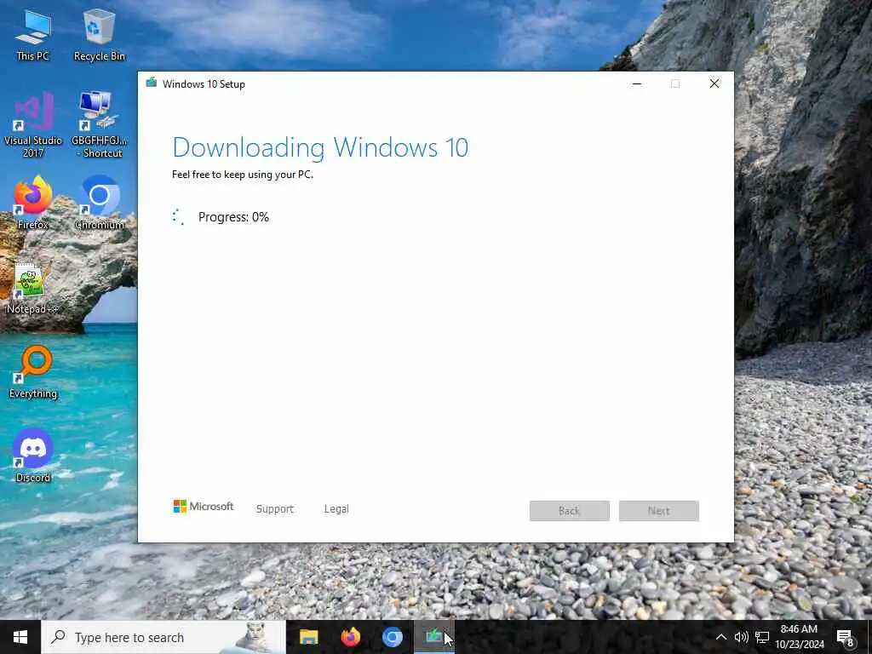Viewport: 872px width, 654px height.
Task: Open the notification center icon
Action: coord(845,637)
